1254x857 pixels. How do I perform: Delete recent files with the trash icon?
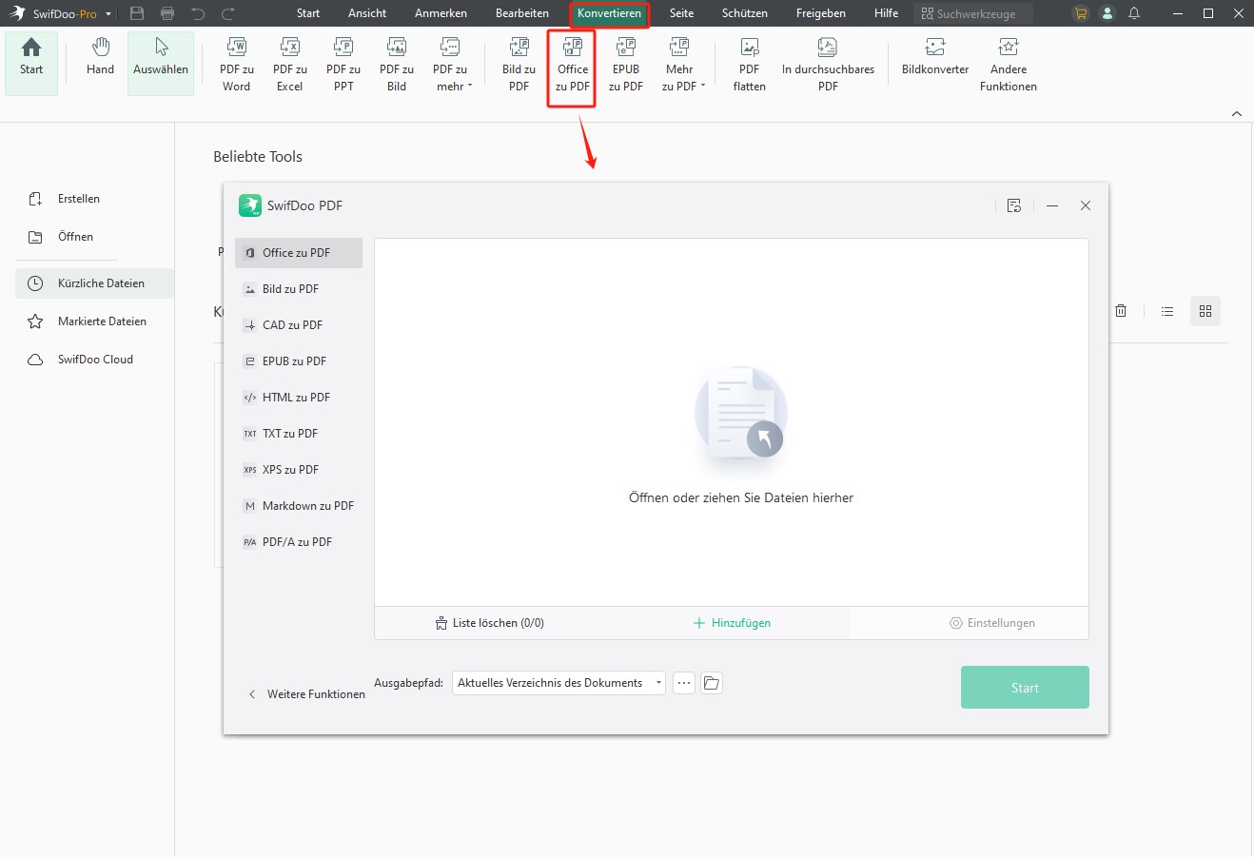point(1121,311)
